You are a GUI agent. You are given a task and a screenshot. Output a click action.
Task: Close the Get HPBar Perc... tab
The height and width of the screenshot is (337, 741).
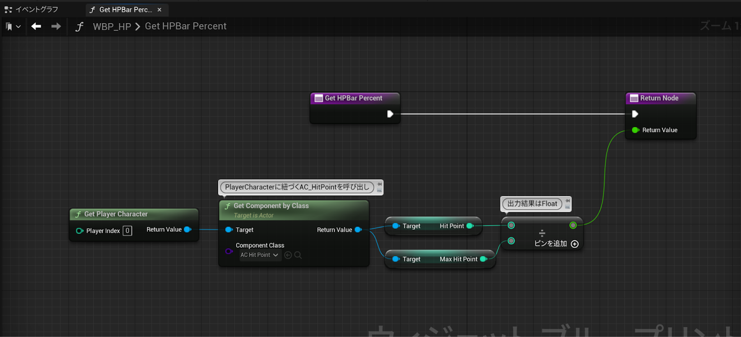tap(160, 9)
